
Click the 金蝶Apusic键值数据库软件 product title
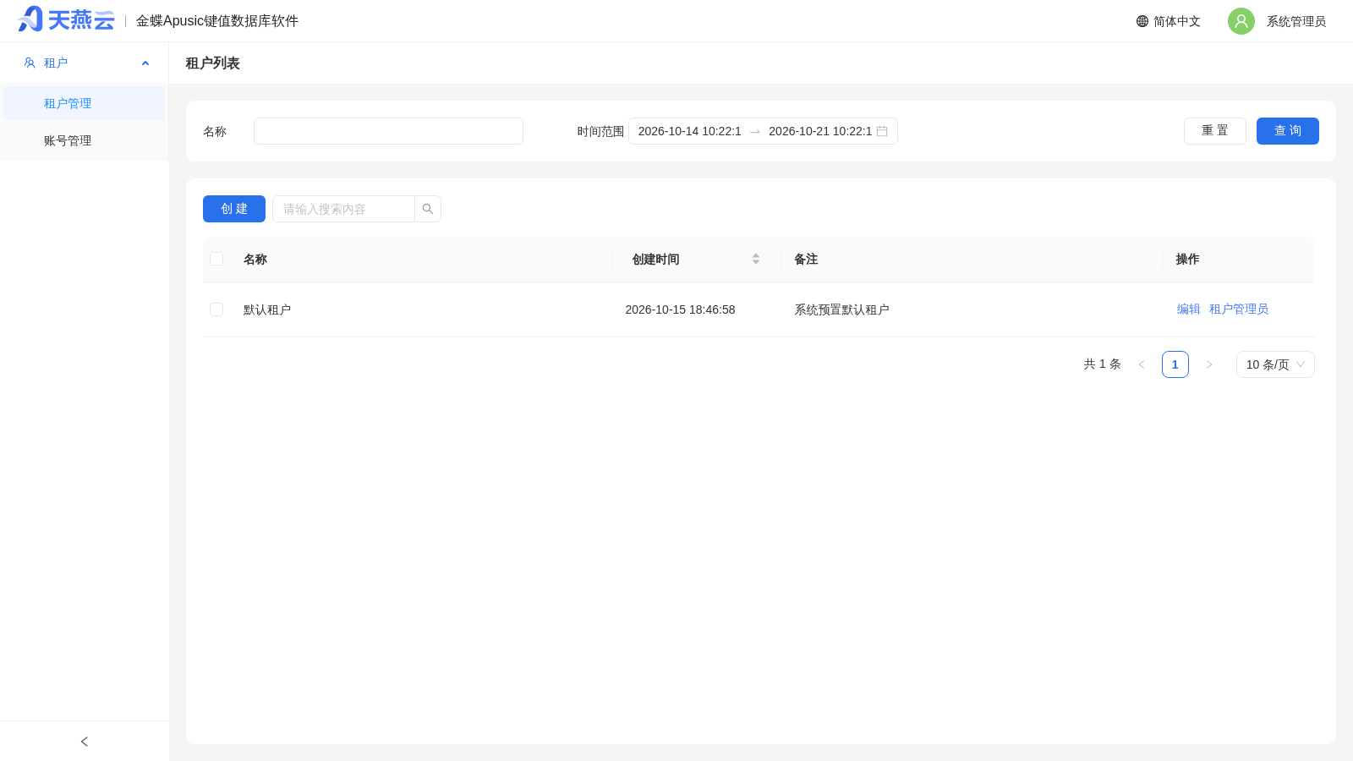(x=217, y=21)
